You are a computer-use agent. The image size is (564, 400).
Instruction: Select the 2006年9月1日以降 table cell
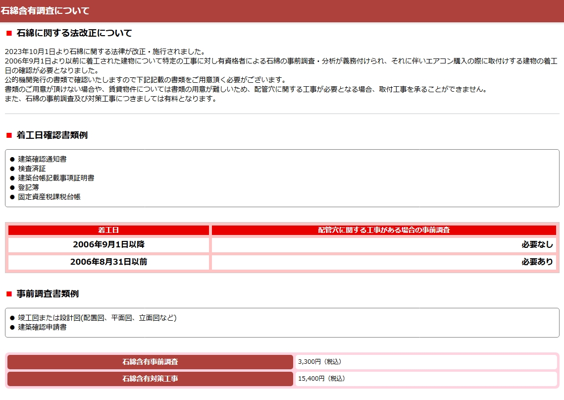[x=108, y=244]
